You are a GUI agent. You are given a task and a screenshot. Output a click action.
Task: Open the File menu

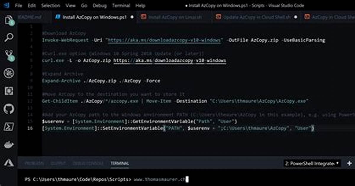tap(18, 5)
